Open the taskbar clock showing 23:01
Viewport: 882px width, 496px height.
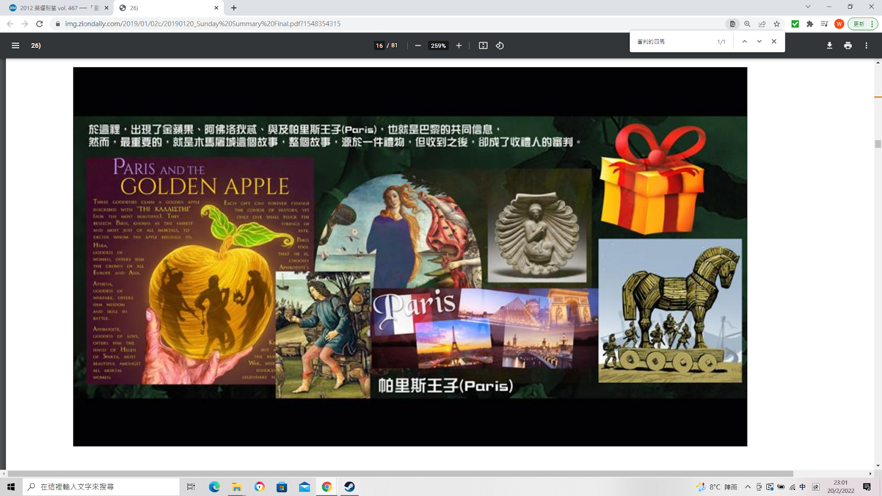coord(841,487)
